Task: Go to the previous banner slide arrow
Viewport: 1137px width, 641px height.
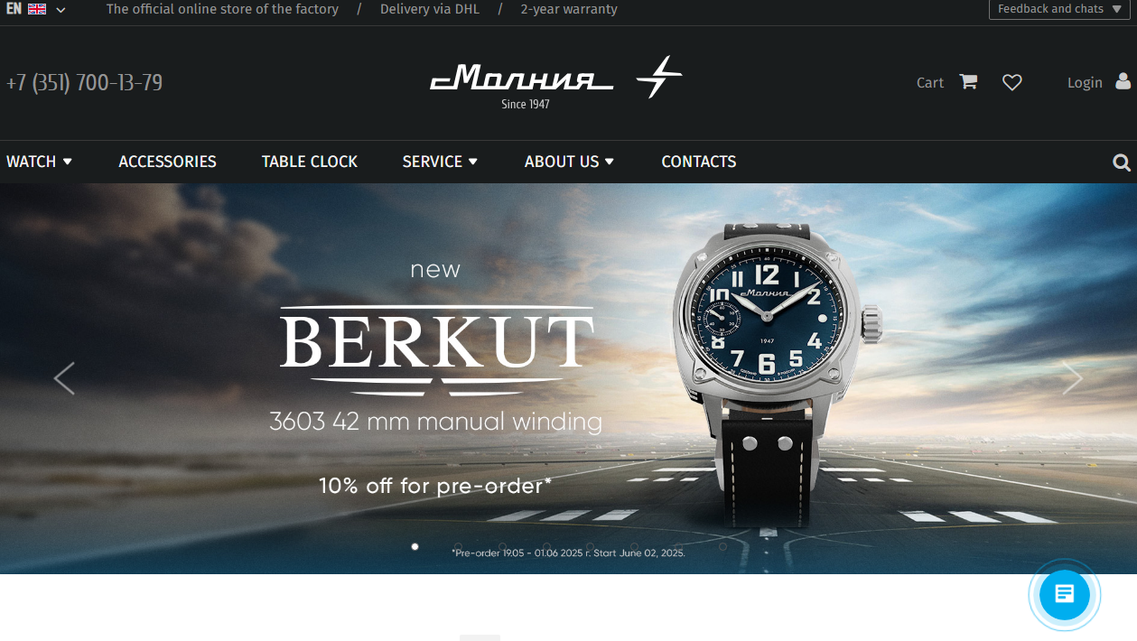Action: [64, 378]
